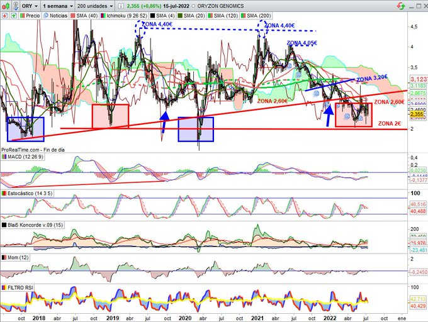This screenshot has width=428, height=322.
Task: Click the FILTRO RSI 40,429 value label
Action: click(x=418, y=306)
